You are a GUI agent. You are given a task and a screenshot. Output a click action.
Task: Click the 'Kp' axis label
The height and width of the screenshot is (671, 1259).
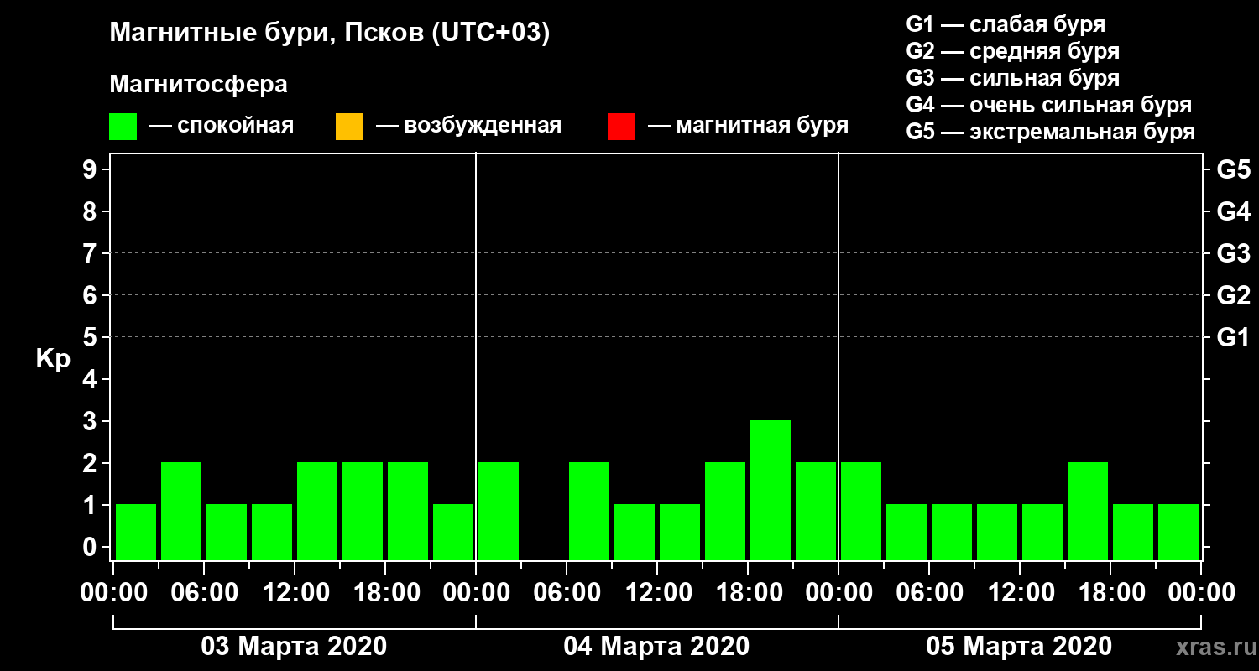pos(53,359)
